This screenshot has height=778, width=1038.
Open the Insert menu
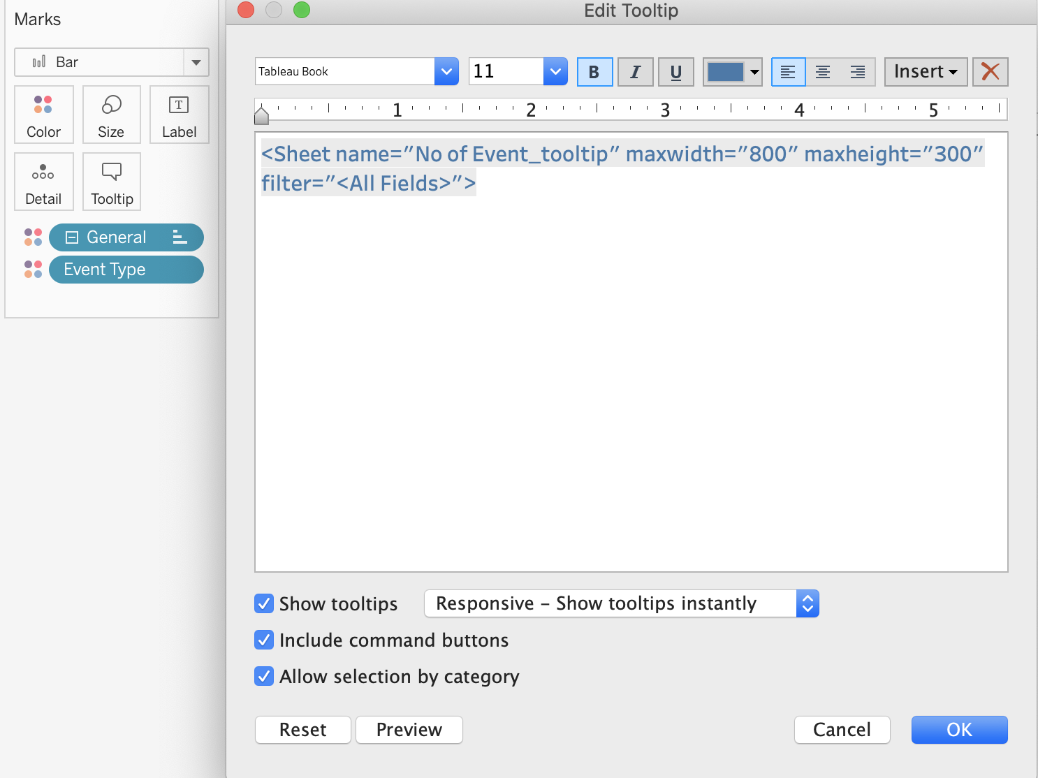926,72
